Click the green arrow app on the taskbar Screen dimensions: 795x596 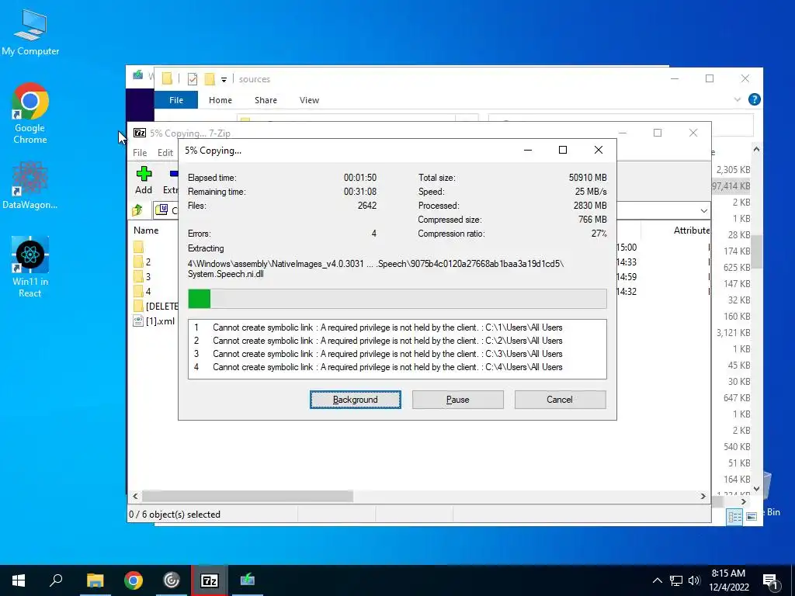pos(248,580)
